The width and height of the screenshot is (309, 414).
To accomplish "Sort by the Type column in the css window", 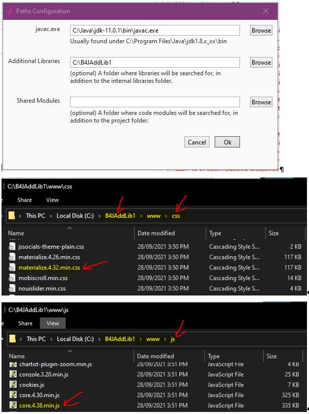I will coord(215,233).
